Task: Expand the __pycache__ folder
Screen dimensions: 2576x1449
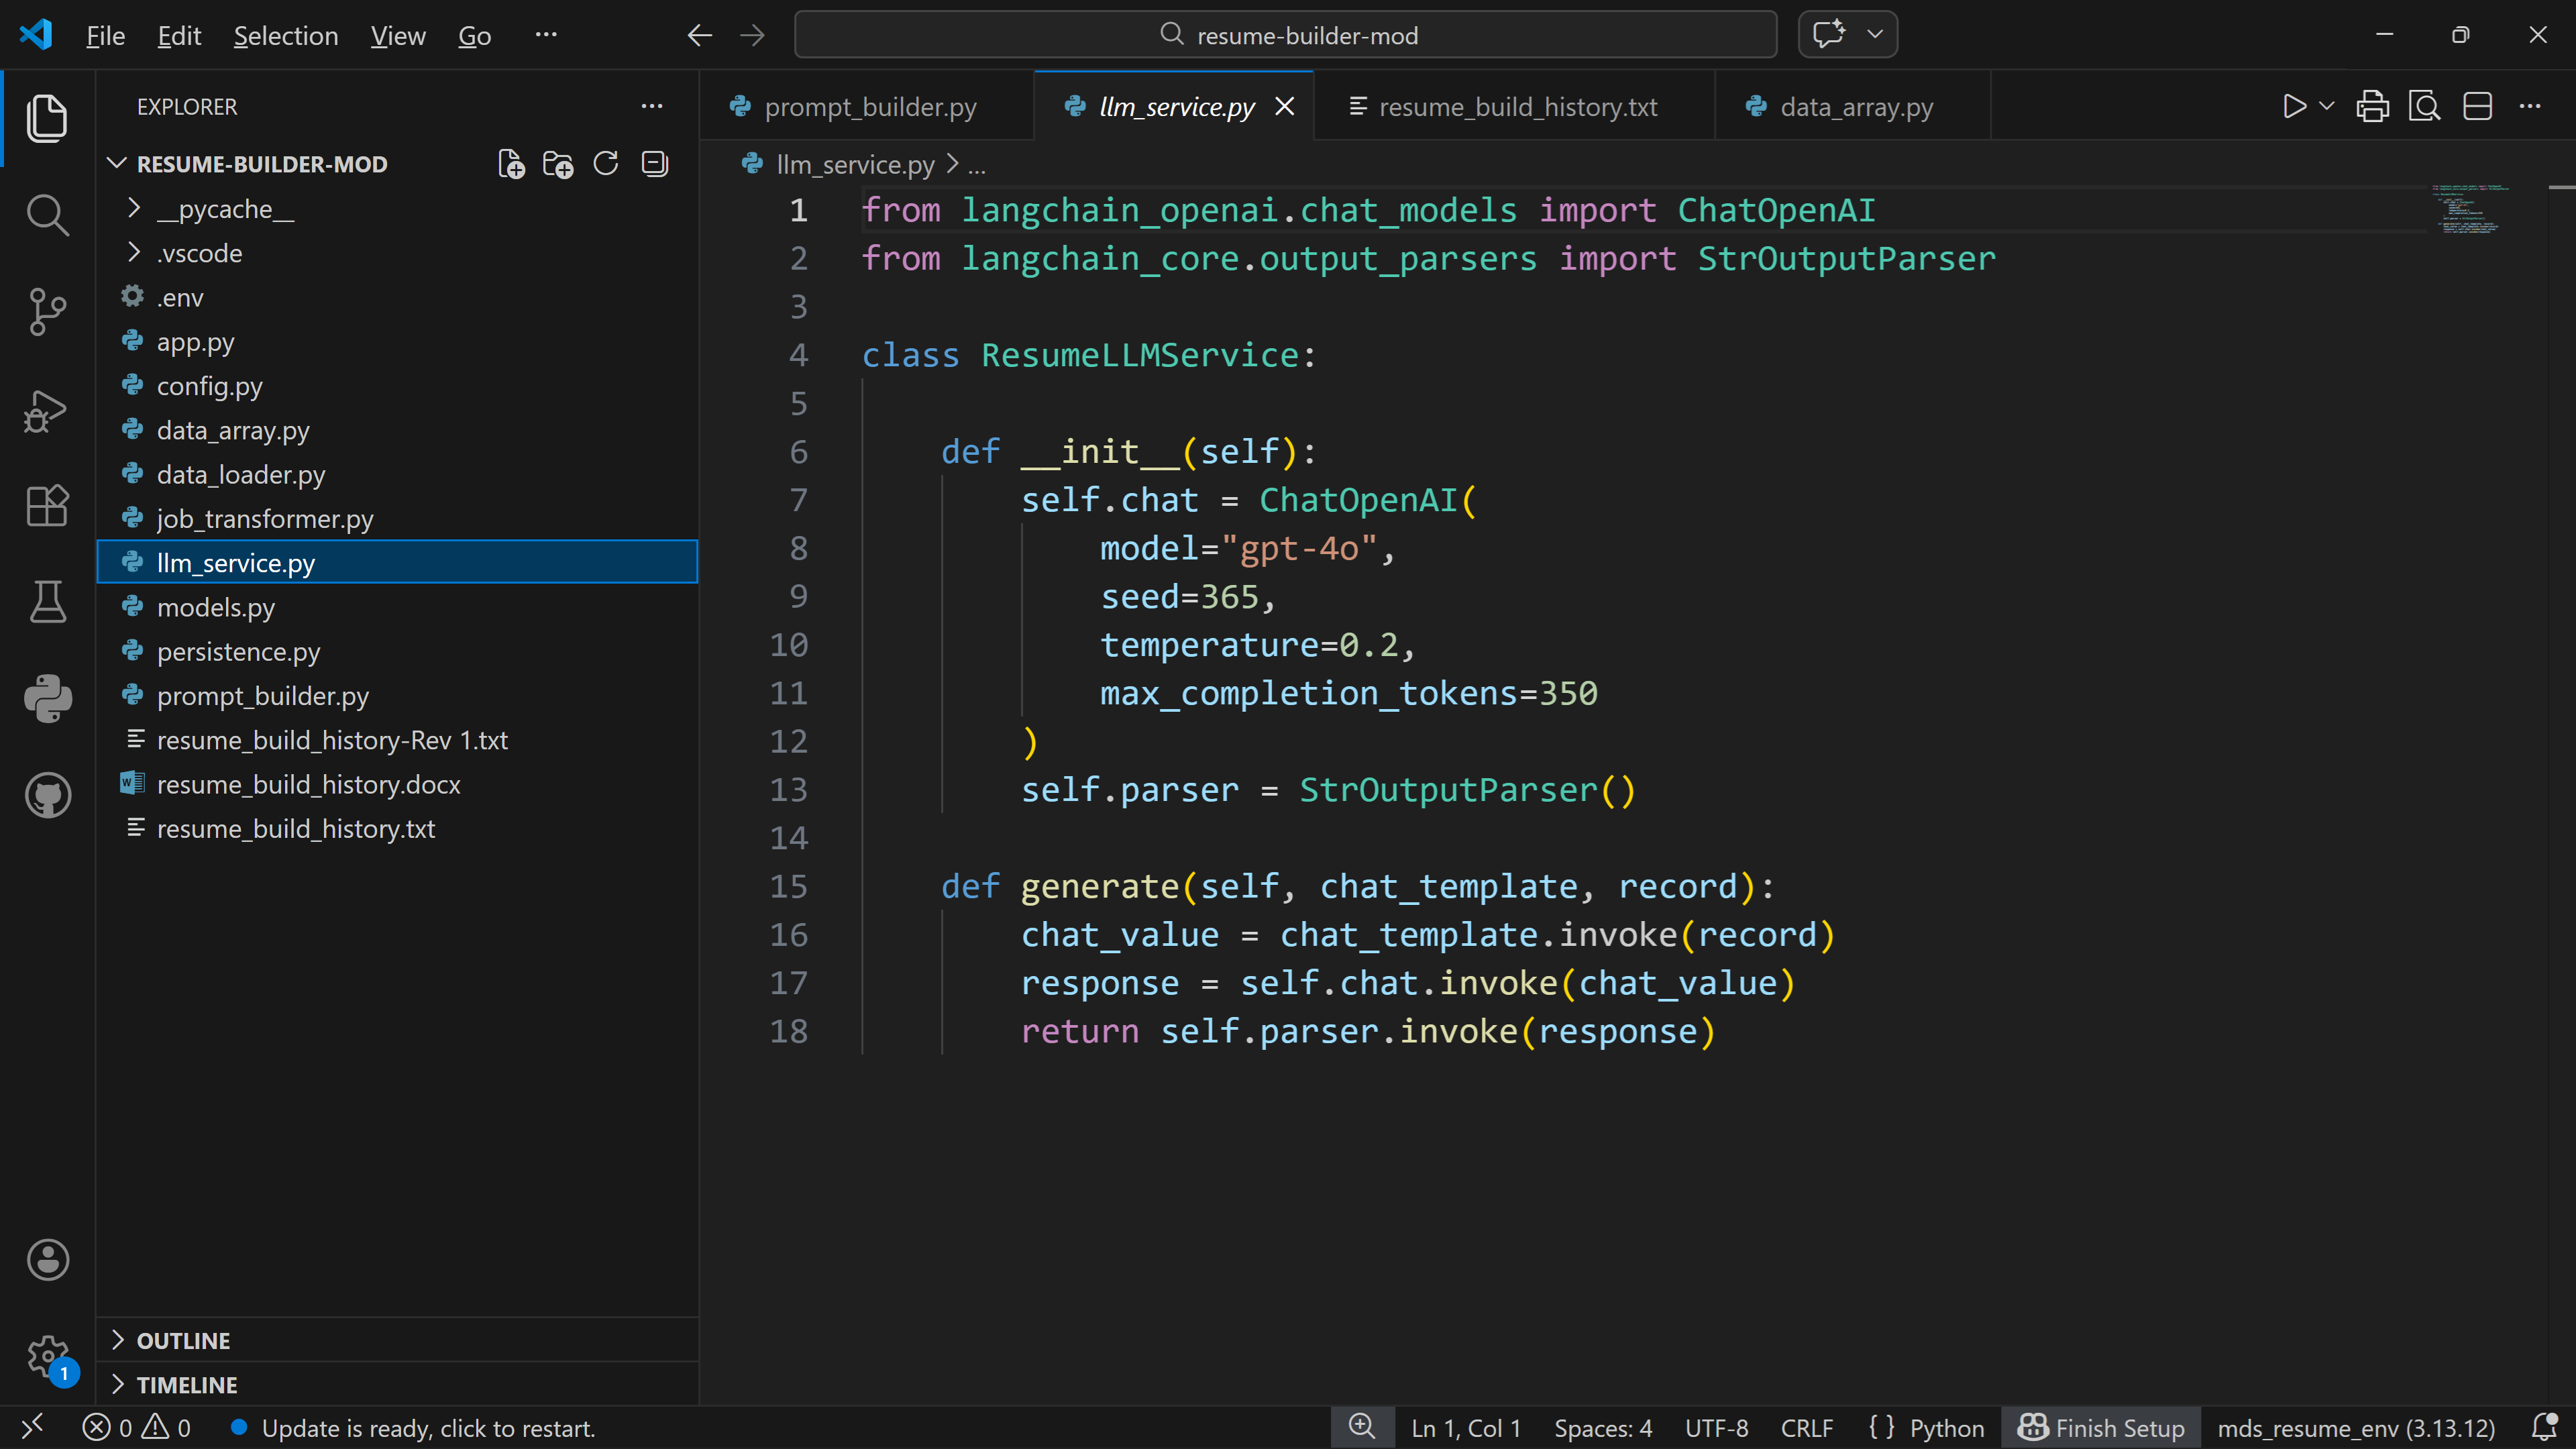Action: (225, 209)
